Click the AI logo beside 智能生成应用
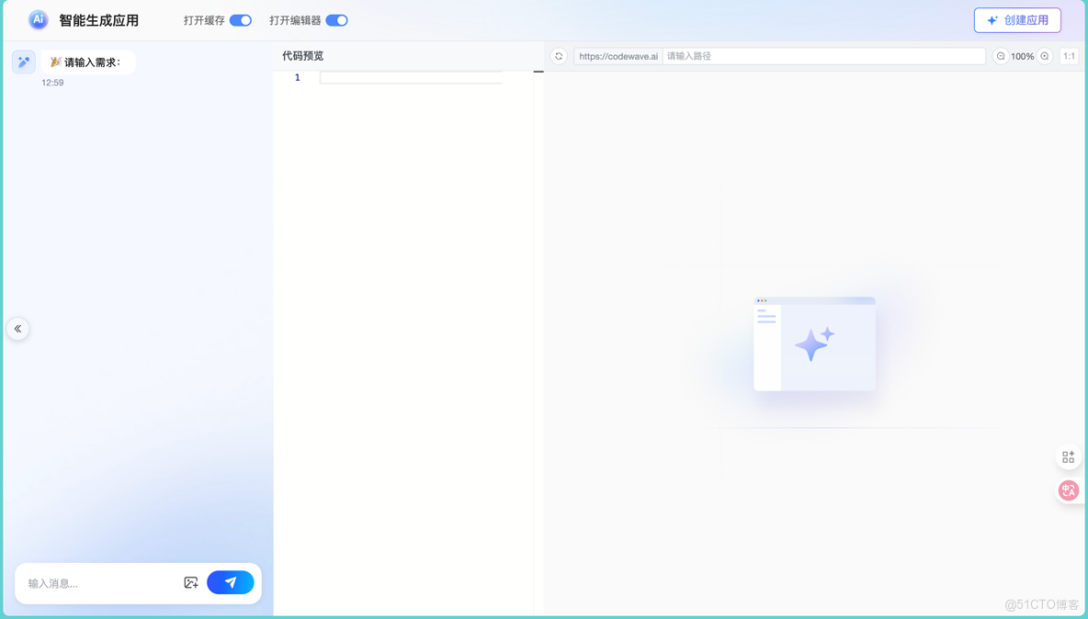The image size is (1088, 619). 36,19
